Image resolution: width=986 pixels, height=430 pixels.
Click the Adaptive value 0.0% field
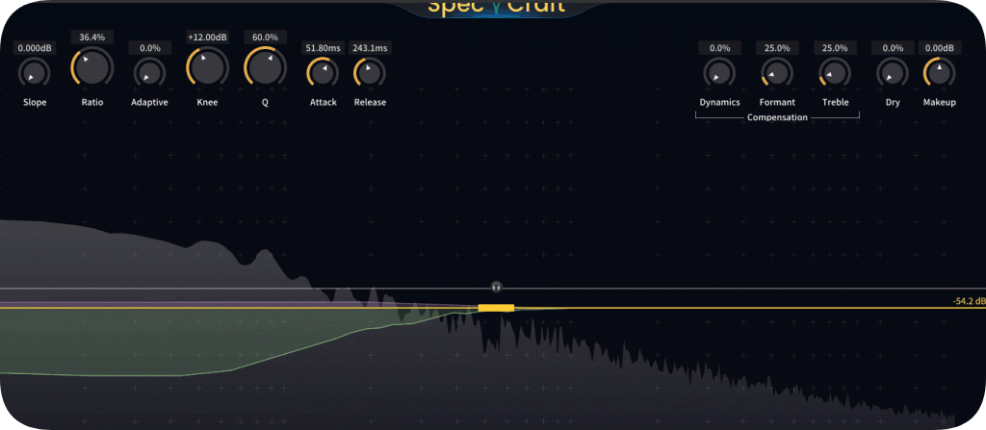click(149, 48)
